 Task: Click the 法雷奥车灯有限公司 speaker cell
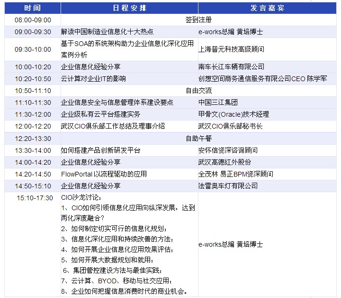point(228,186)
